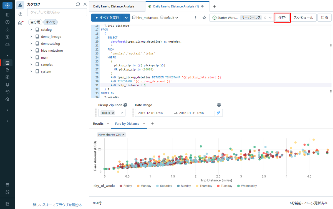The width and height of the screenshot is (333, 209).
Task: Switch to the Results tab
Action: pyautogui.click(x=98, y=124)
